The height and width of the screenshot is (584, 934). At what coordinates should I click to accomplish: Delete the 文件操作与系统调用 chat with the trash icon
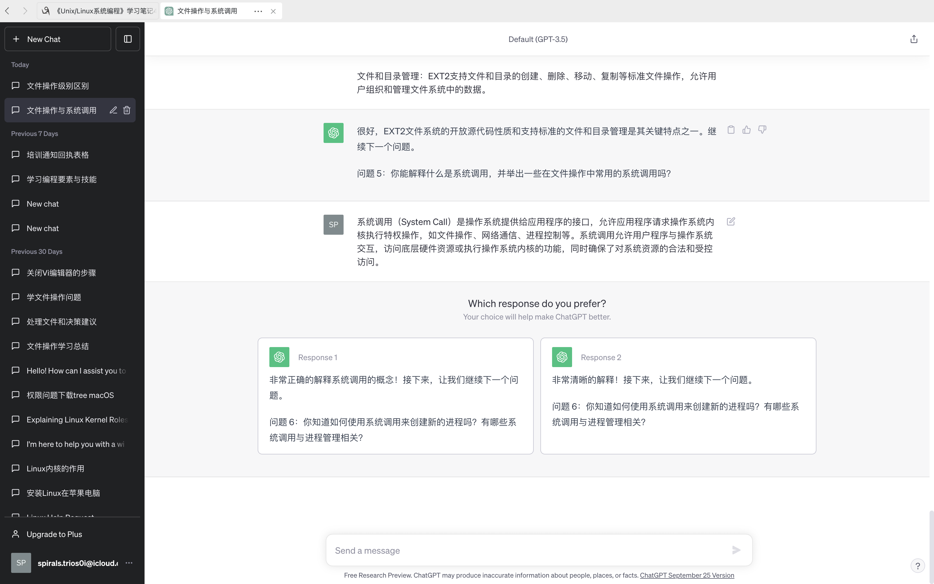[126, 110]
